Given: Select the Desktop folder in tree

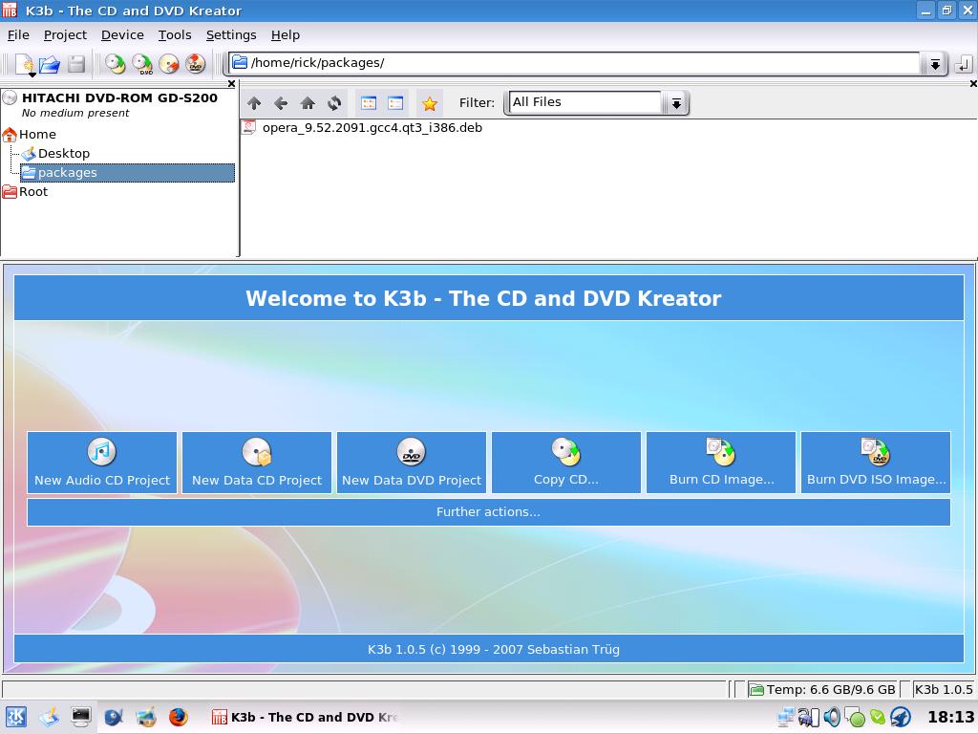Looking at the screenshot, I should (55, 154).
